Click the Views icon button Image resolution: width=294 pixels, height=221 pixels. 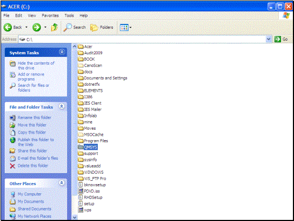click(x=124, y=28)
